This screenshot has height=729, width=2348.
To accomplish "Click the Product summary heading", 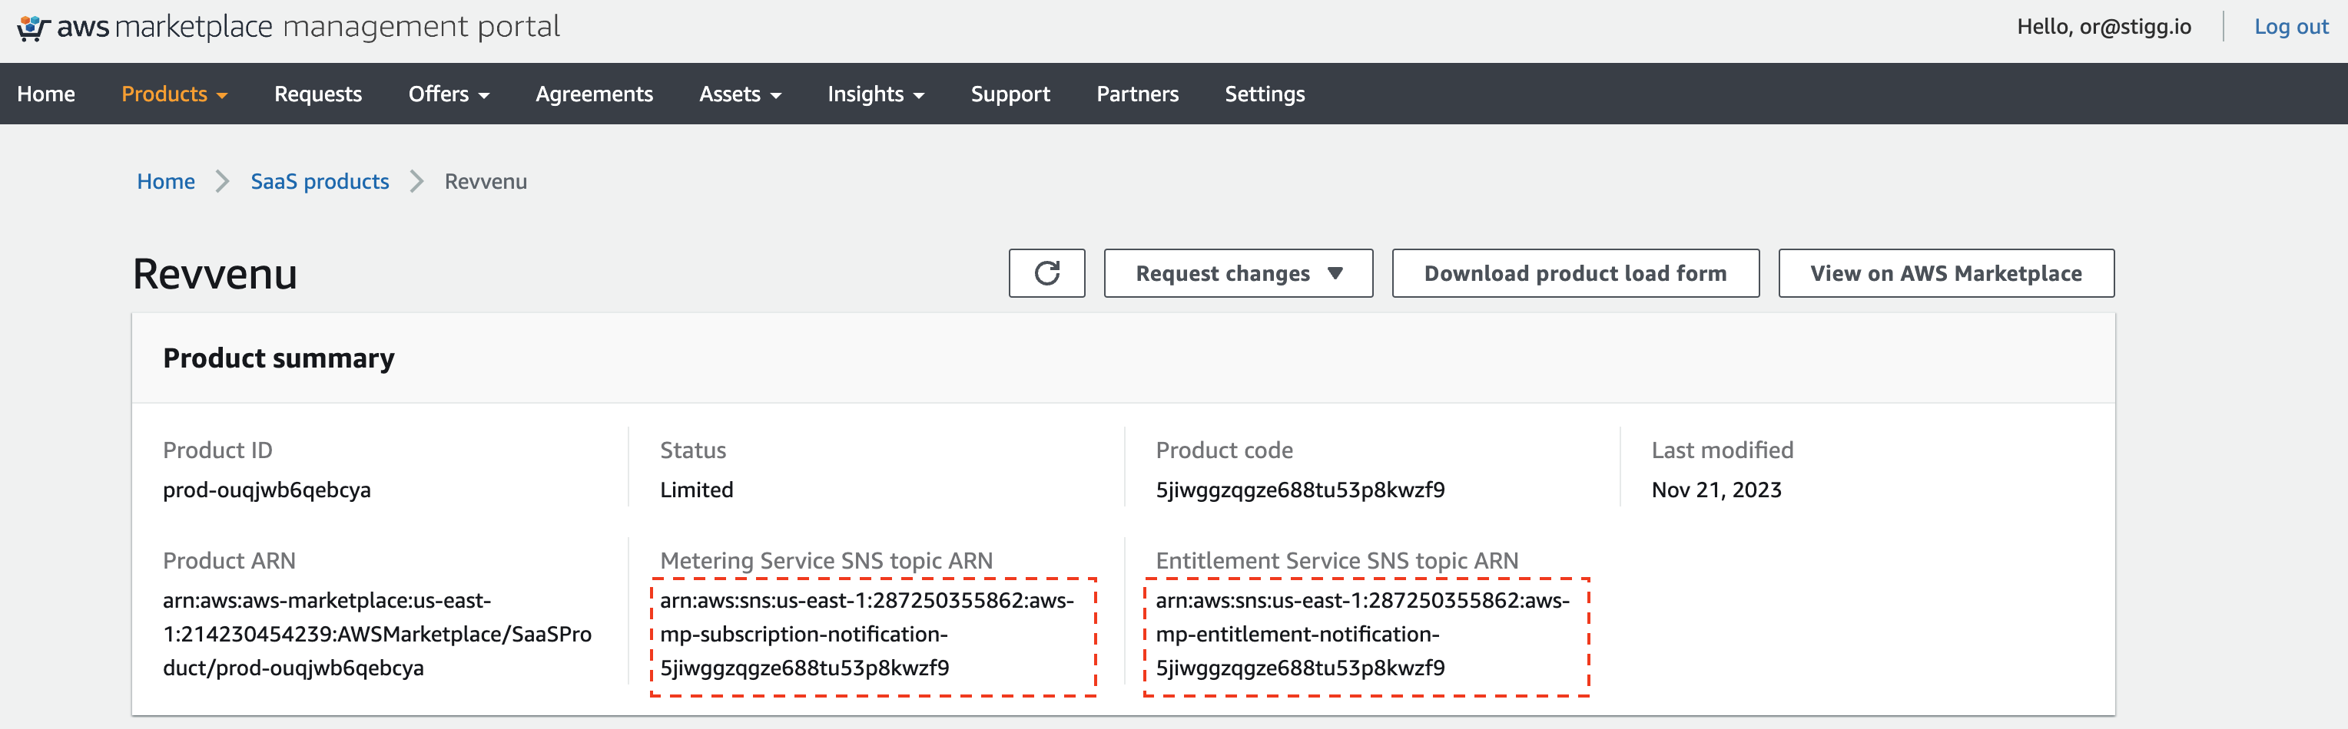I will coord(279,358).
